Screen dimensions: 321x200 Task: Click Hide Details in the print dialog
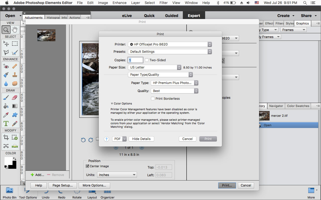tap(141, 139)
